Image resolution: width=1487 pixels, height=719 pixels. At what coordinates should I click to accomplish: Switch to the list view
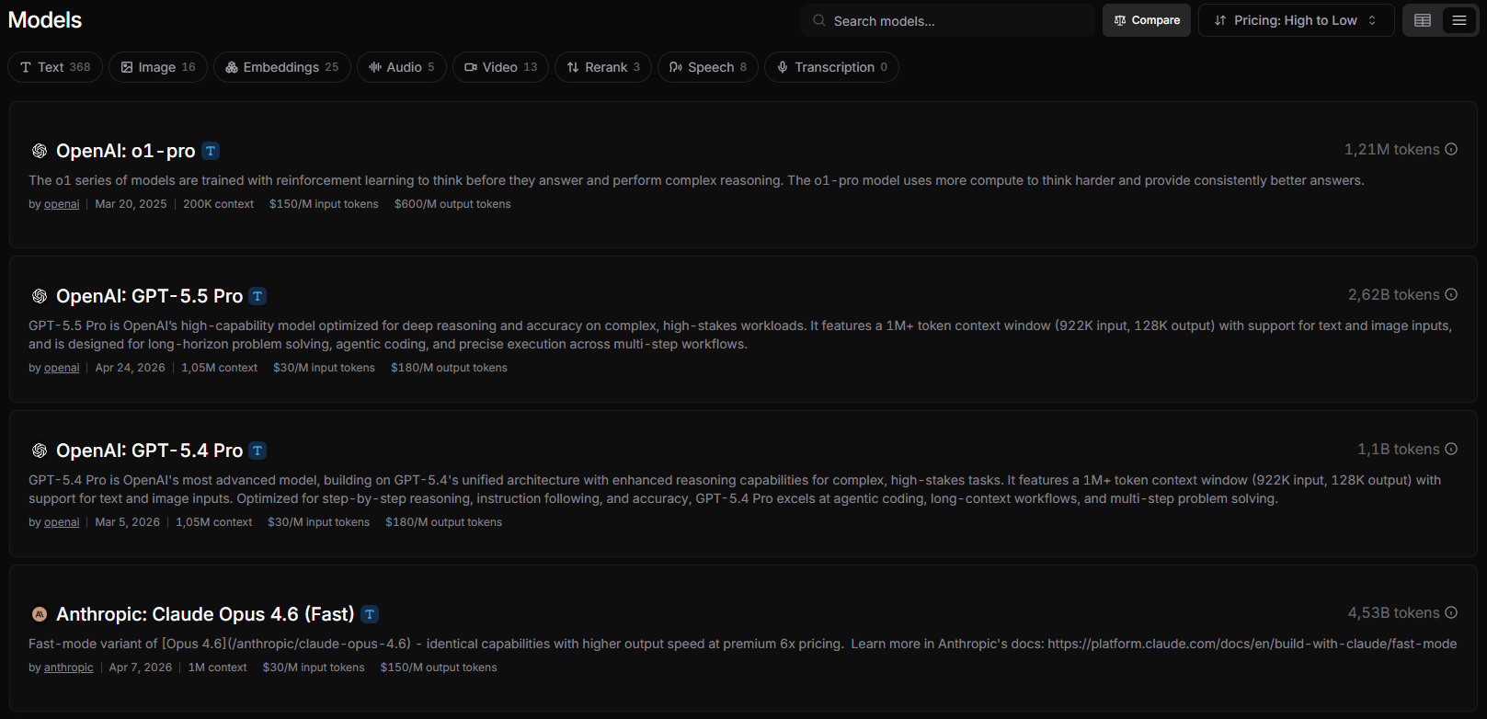(x=1459, y=20)
